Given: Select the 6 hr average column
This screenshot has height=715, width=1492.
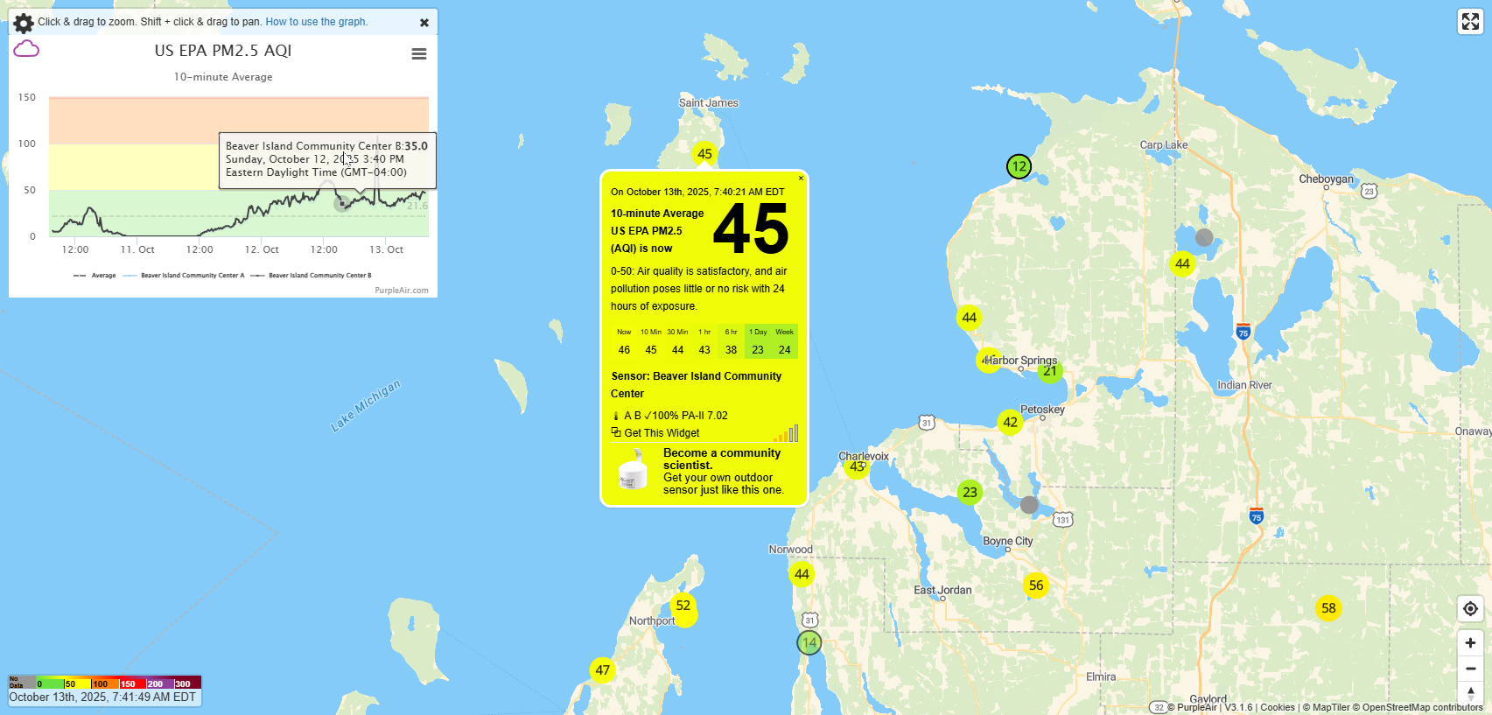Looking at the screenshot, I should click(x=731, y=341).
